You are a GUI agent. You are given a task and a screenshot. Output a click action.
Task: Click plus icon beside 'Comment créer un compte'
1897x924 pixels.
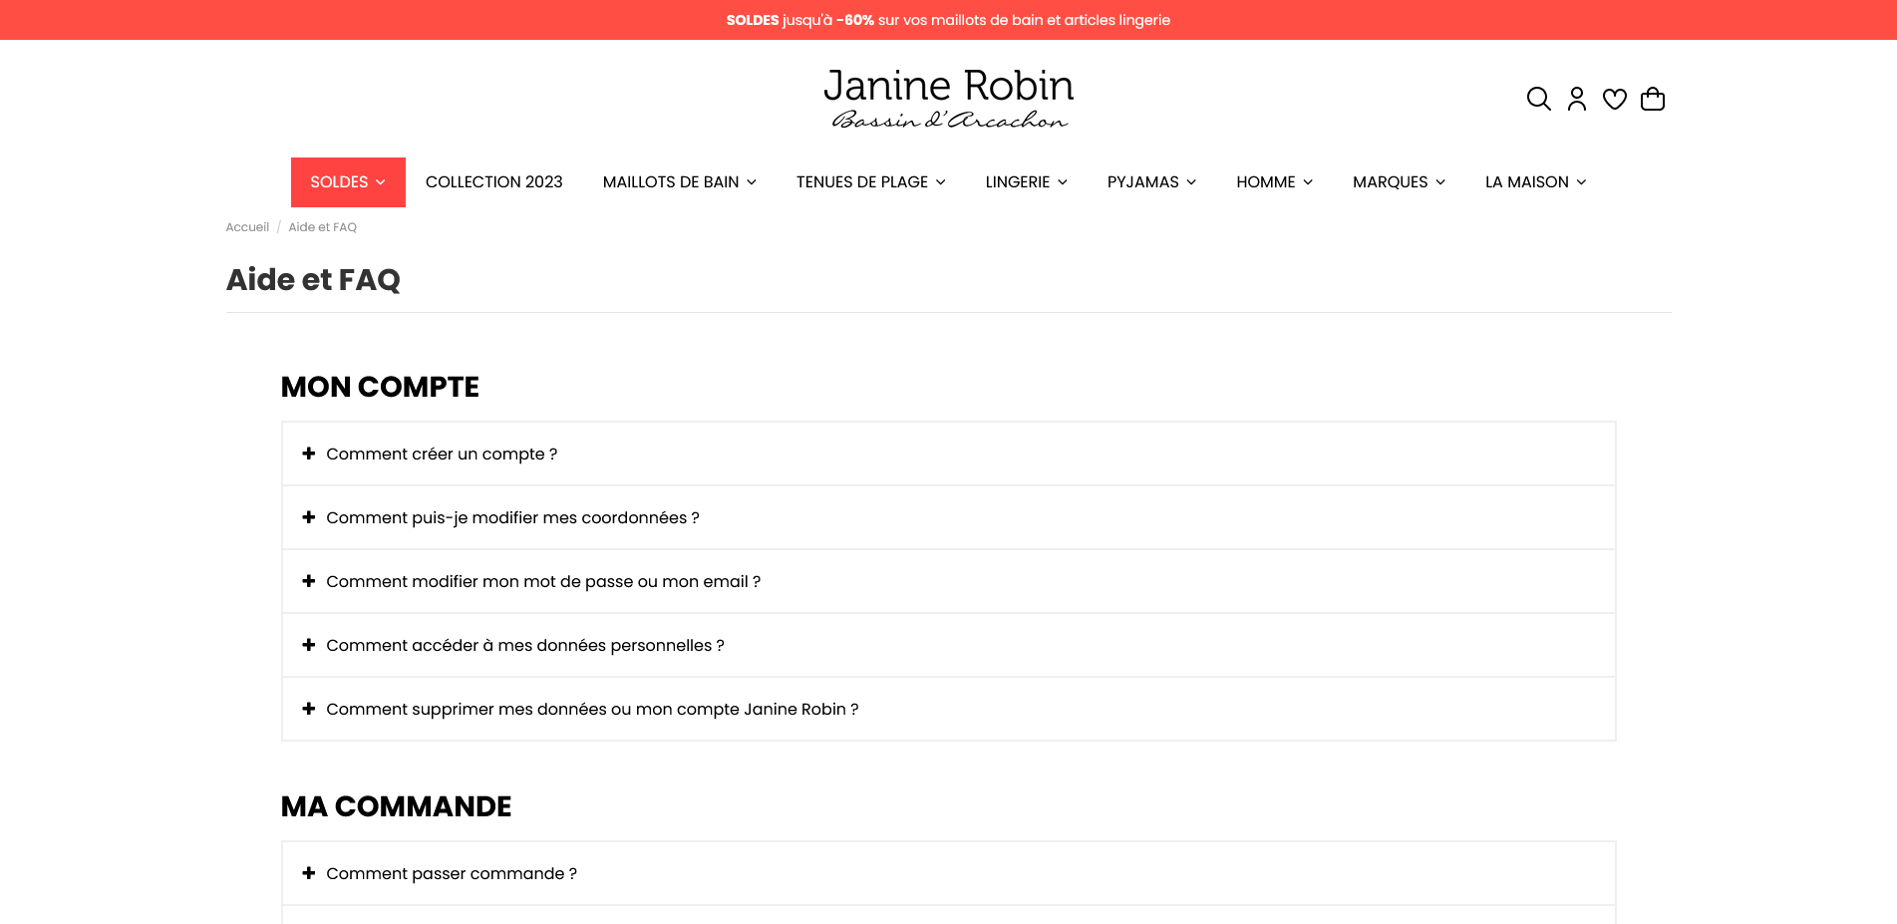coord(309,454)
